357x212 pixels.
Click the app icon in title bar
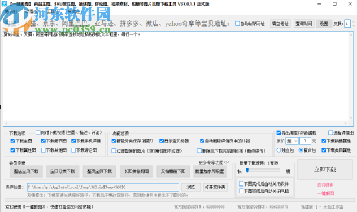4,4
